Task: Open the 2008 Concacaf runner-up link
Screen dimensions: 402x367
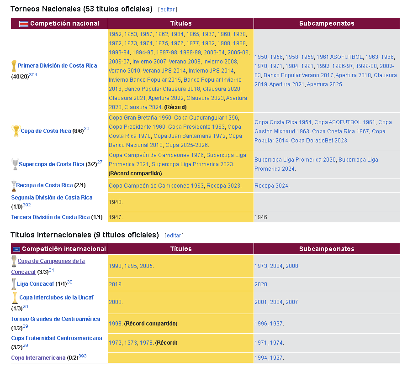Action: [292, 266]
